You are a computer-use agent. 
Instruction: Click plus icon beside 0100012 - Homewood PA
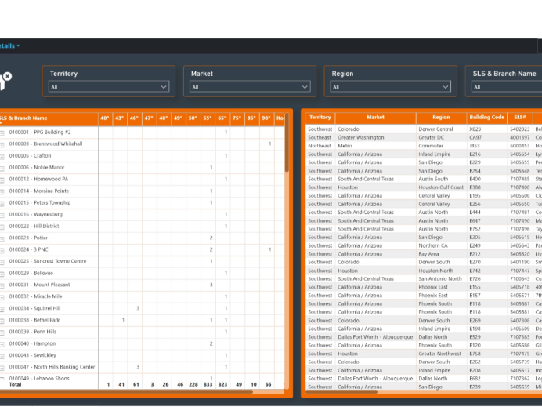coord(2,179)
